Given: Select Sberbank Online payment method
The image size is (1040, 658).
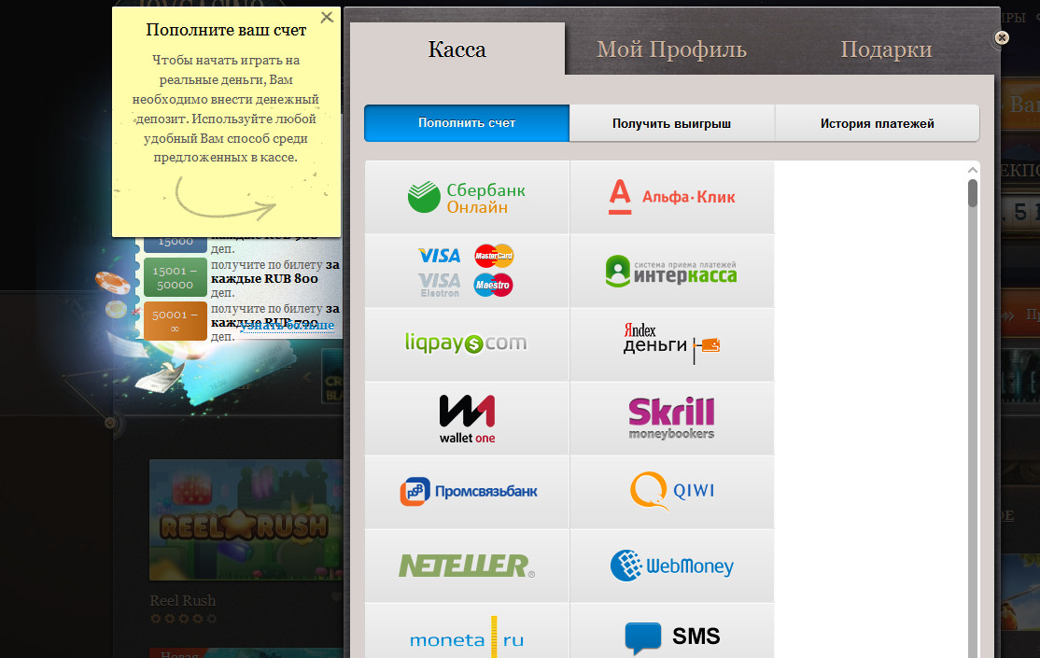Looking at the screenshot, I should (467, 197).
